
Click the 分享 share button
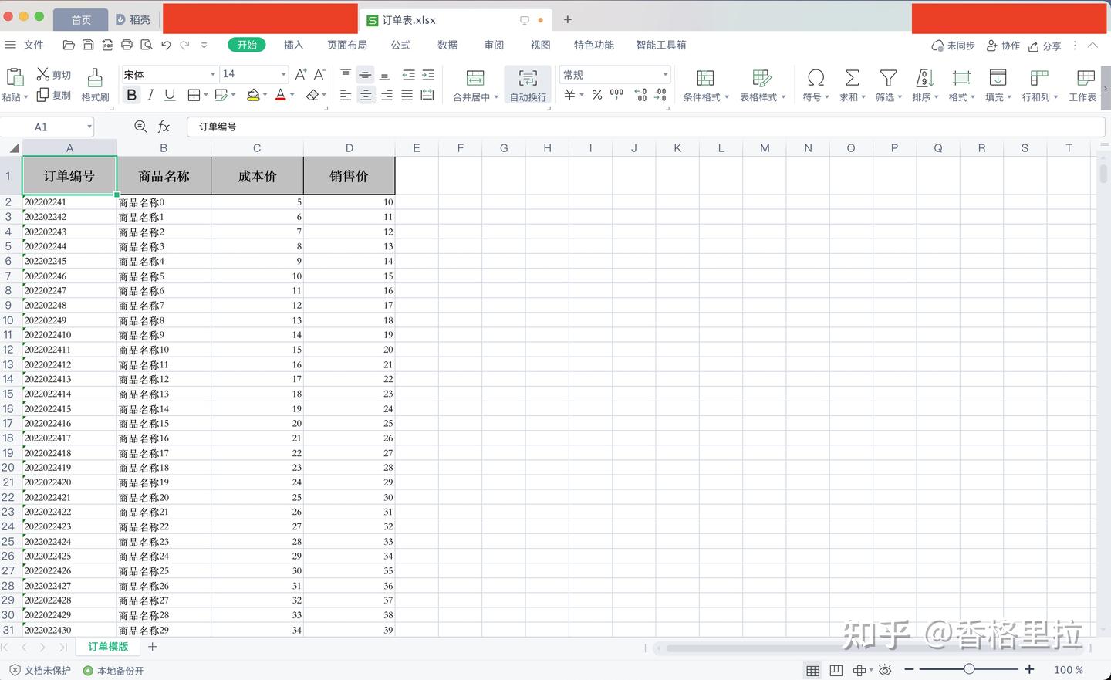1044,46
